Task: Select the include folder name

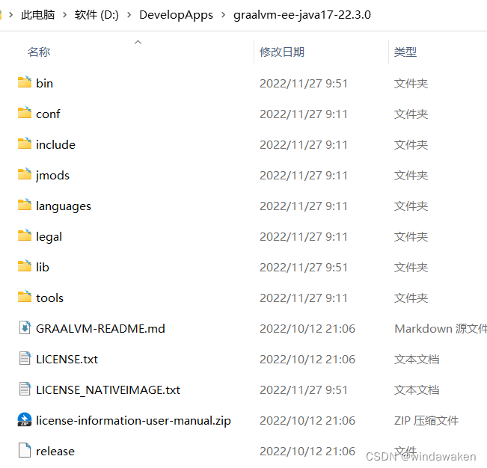Action: click(55, 144)
